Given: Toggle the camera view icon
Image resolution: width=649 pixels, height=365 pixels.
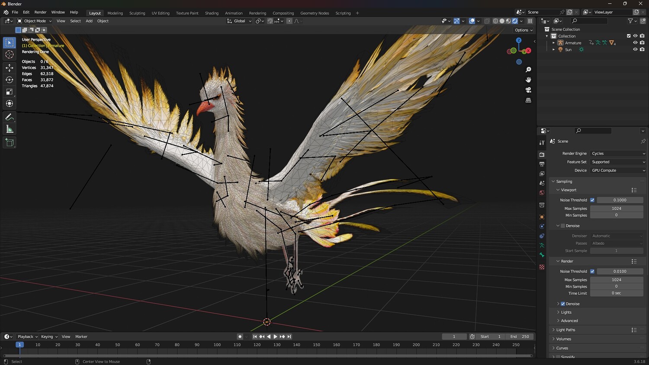Looking at the screenshot, I should (x=528, y=90).
